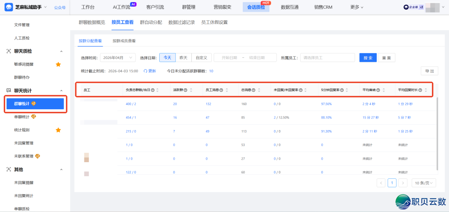Open the 10条/页 page size dropdown

pos(424,183)
